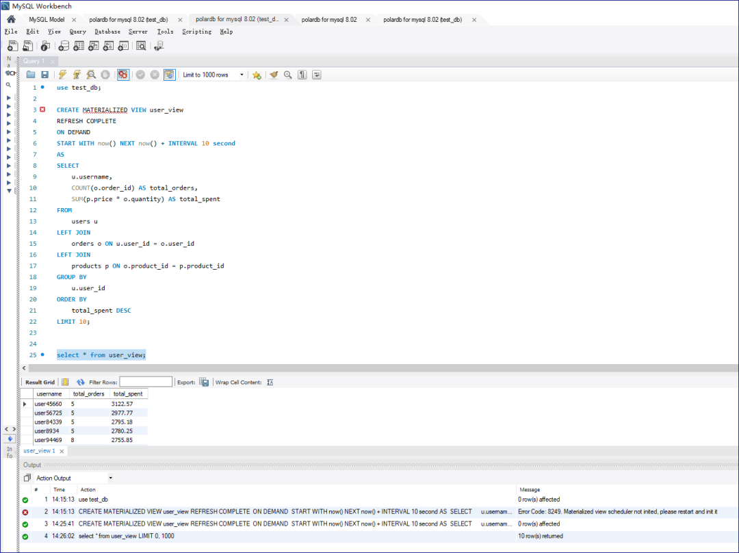Select the Execute SQL script lightning icon

coord(62,74)
